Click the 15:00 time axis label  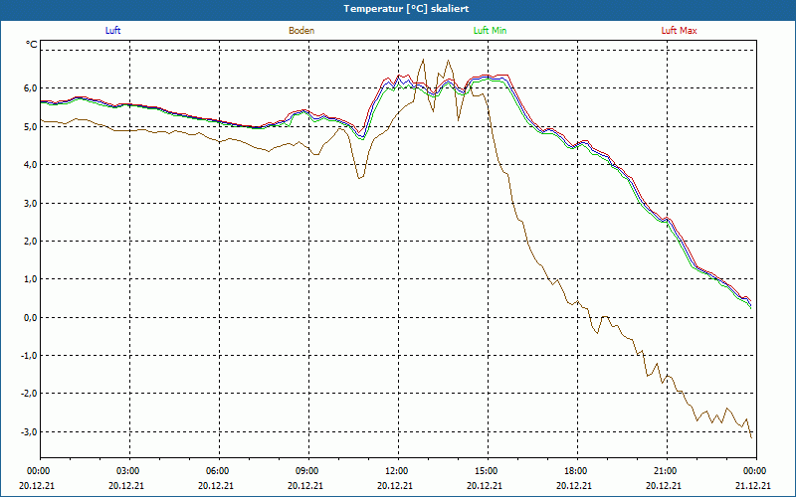pyautogui.click(x=486, y=471)
